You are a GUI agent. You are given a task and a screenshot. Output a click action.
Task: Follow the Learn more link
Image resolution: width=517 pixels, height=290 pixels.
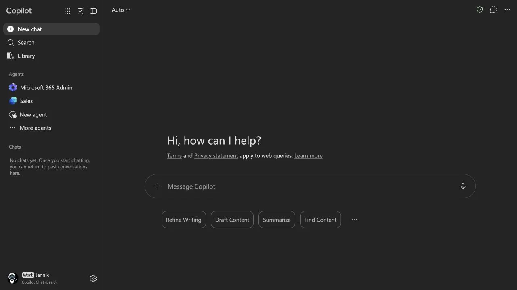click(x=309, y=156)
